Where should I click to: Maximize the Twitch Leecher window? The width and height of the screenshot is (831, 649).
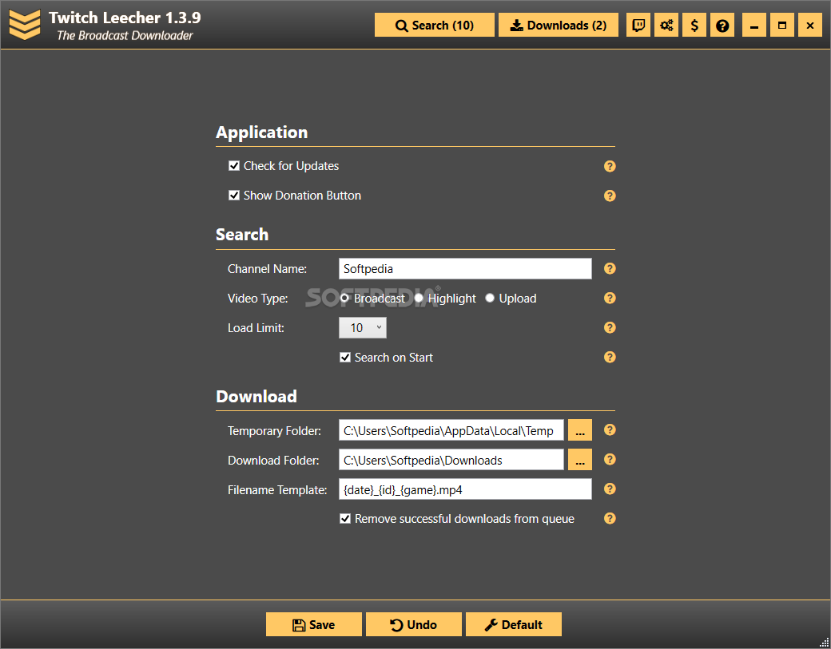click(x=782, y=25)
